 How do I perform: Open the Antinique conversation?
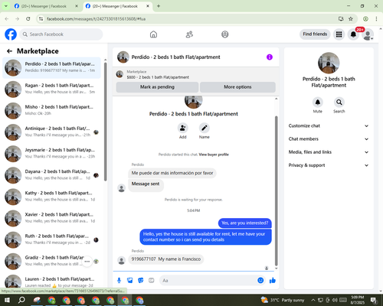(51, 132)
